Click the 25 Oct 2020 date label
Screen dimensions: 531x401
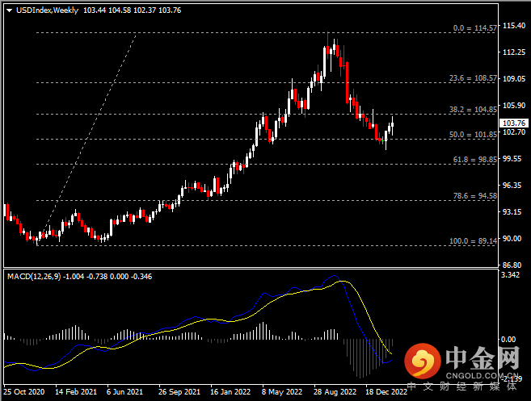(x=23, y=392)
